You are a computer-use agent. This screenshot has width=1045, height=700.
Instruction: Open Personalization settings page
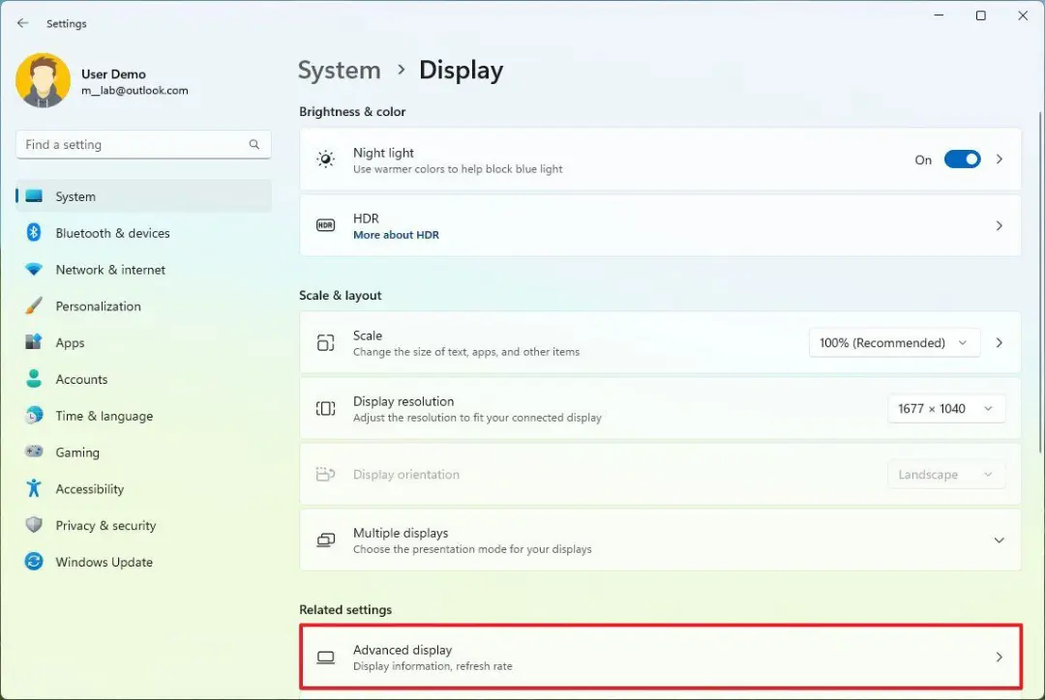[143, 306]
